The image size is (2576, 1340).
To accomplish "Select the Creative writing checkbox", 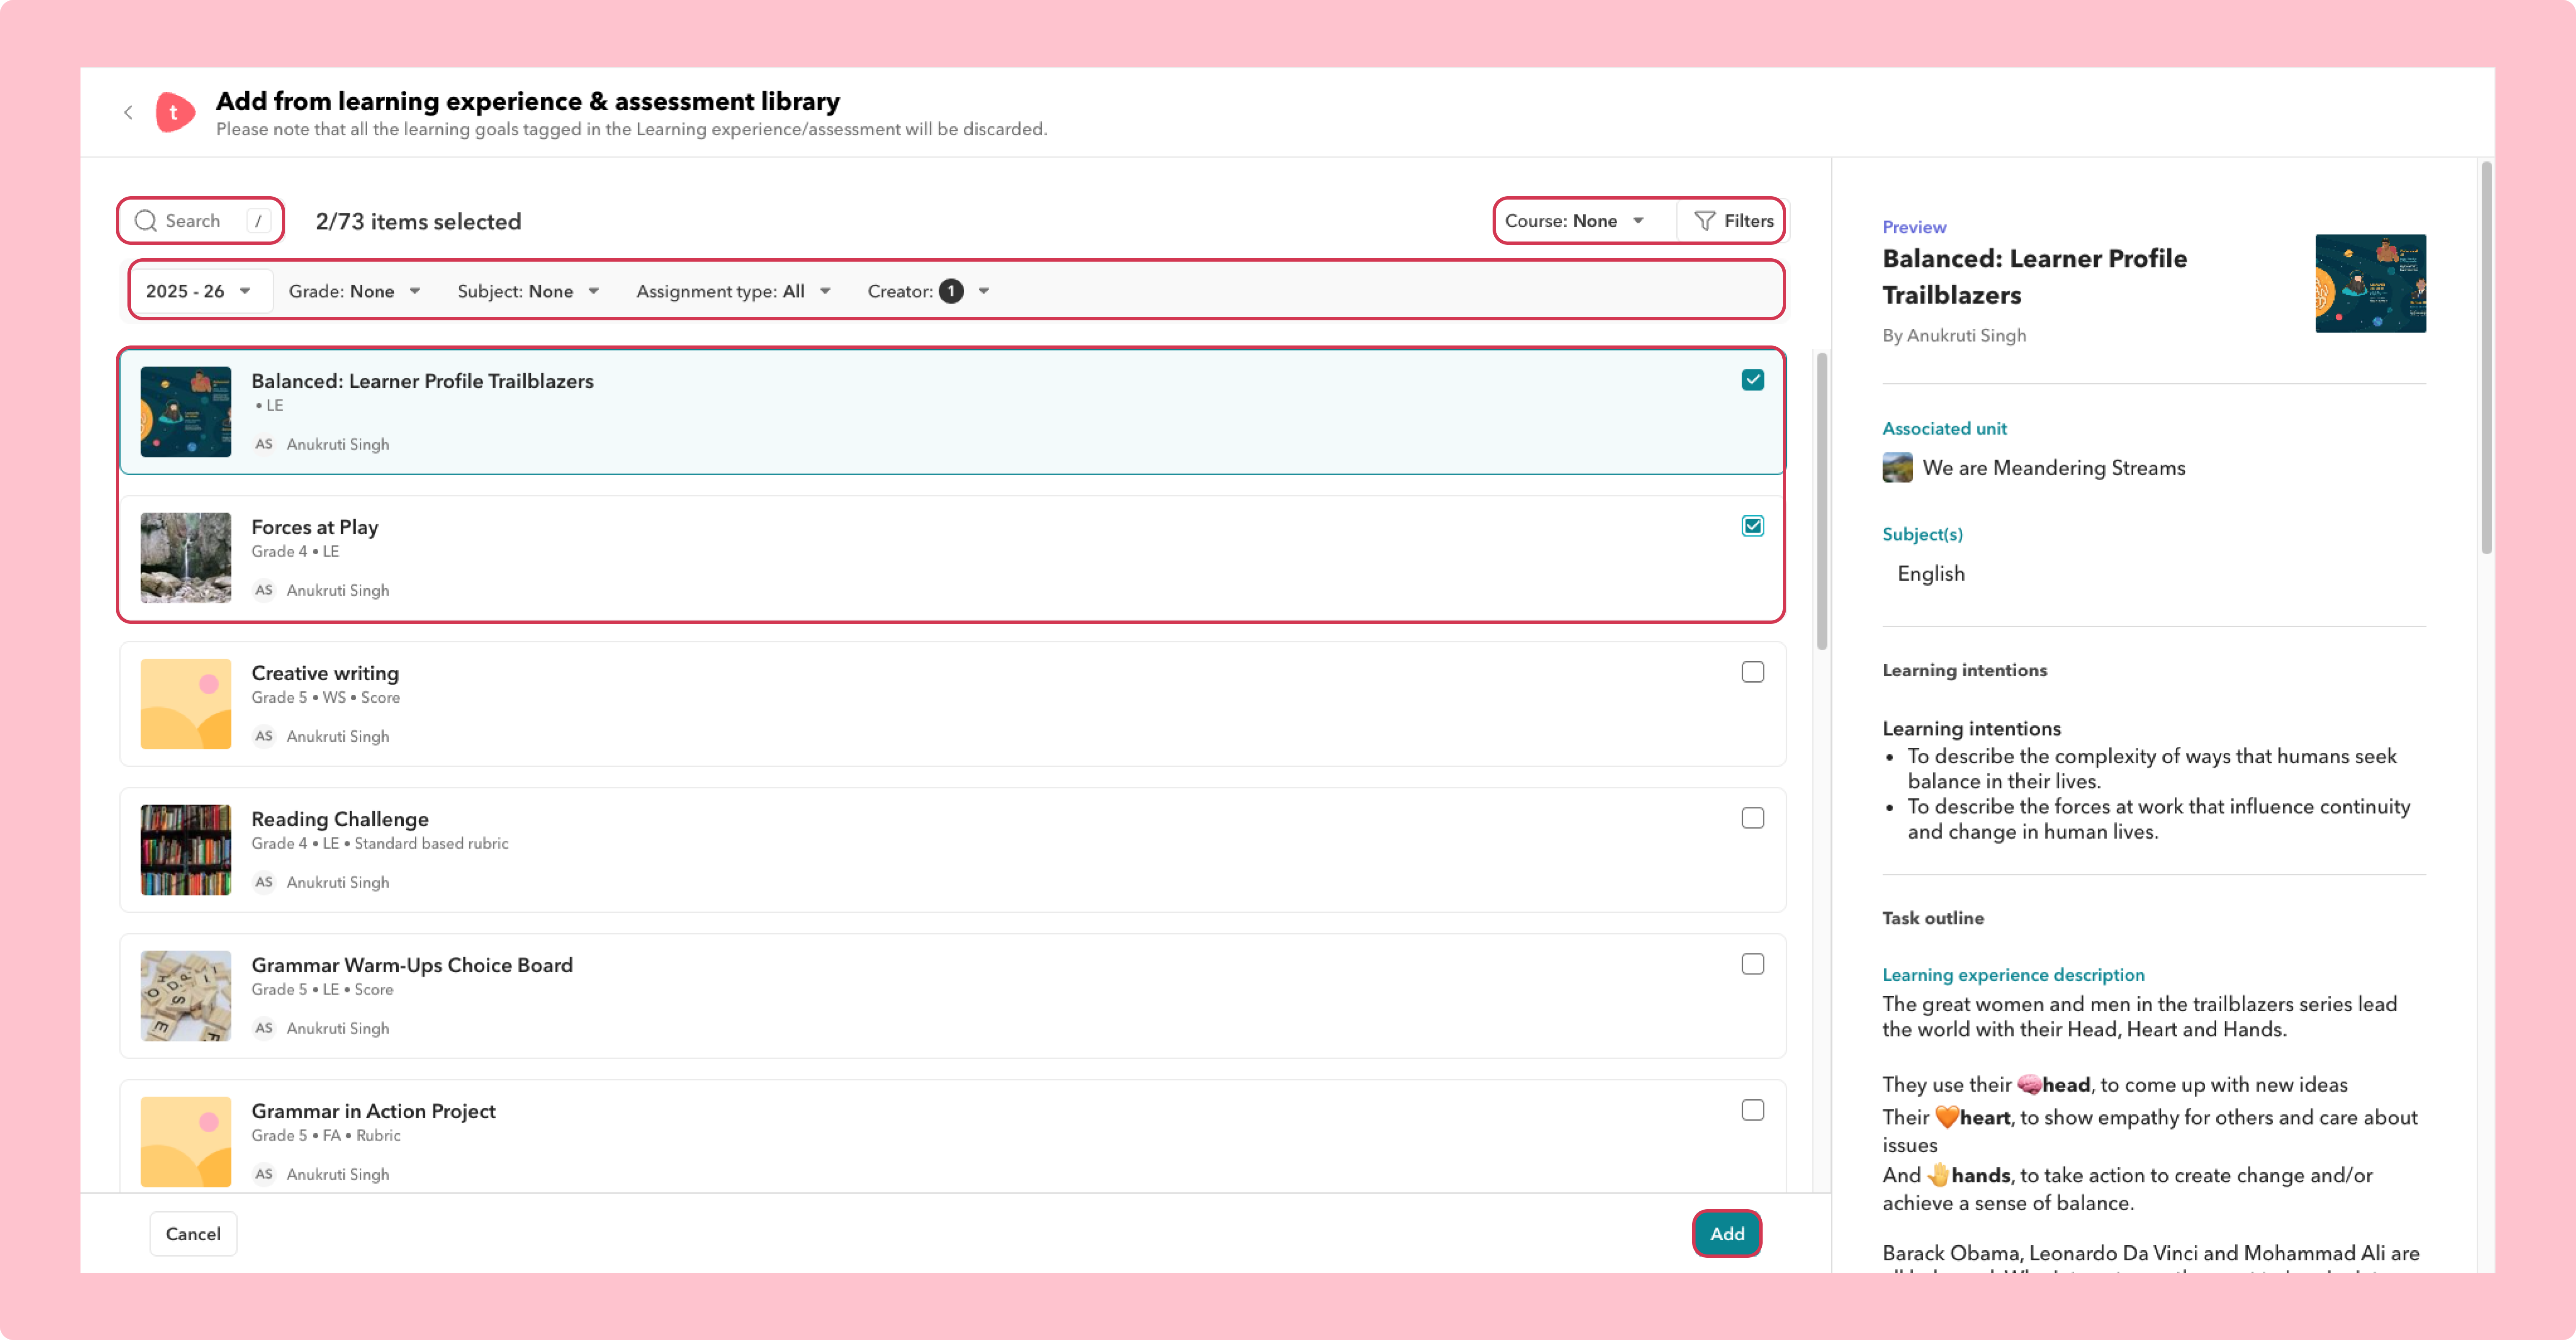I will tap(1752, 672).
